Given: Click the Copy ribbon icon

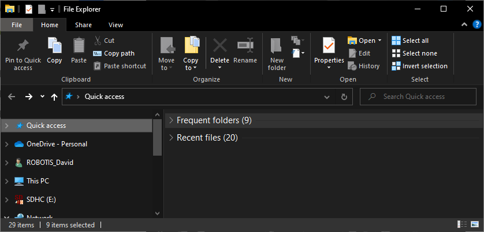Looking at the screenshot, I should (x=54, y=45).
